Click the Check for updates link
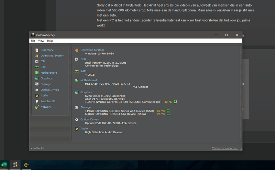This screenshot has height=170, width=275. tap(225, 148)
